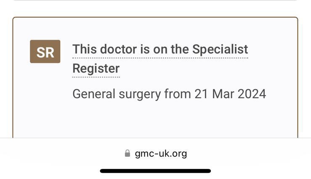The height and width of the screenshot is (179, 311).
Task: Tap the padlock icon beside the URL
Action: [128, 153]
